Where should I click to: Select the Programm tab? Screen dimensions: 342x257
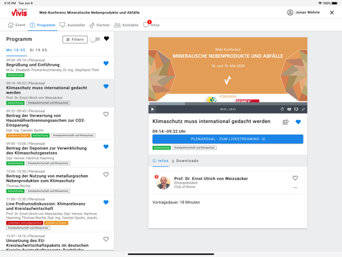[43, 25]
